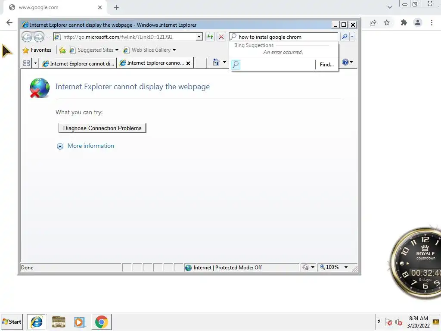
Task: Open the zoom level dropdown arrow
Action: [x=346, y=267]
